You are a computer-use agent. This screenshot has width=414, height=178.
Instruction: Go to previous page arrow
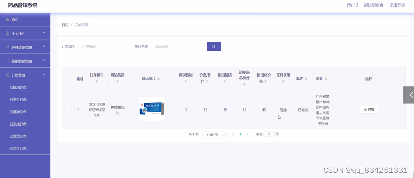[233, 134]
